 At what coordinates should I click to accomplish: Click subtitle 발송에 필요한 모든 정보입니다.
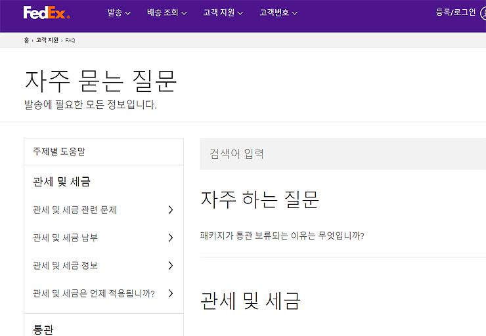pyautogui.click(x=90, y=104)
